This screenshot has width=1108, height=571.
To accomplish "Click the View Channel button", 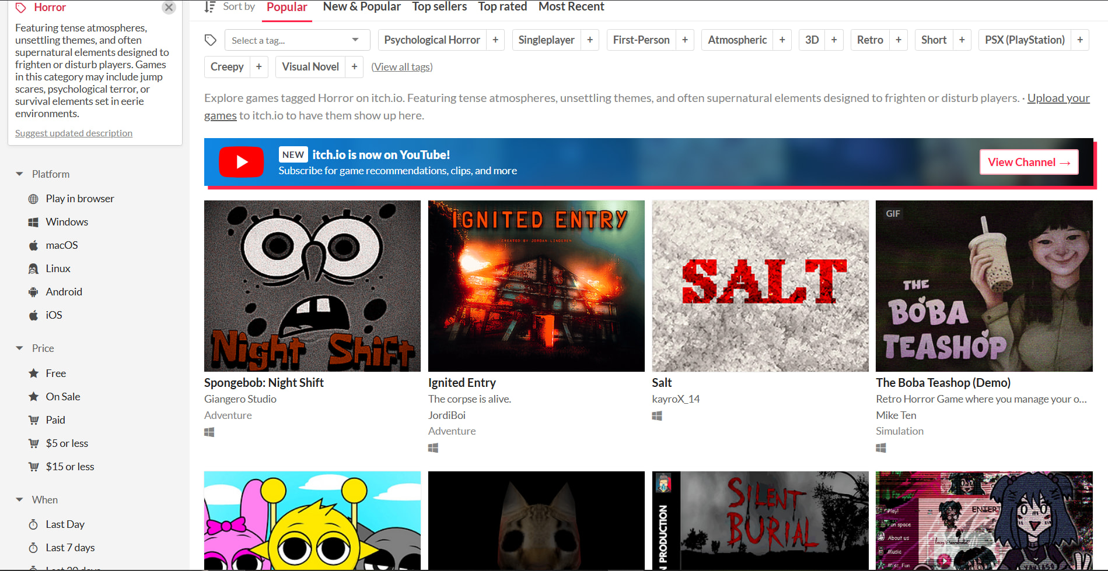I will 1029,162.
